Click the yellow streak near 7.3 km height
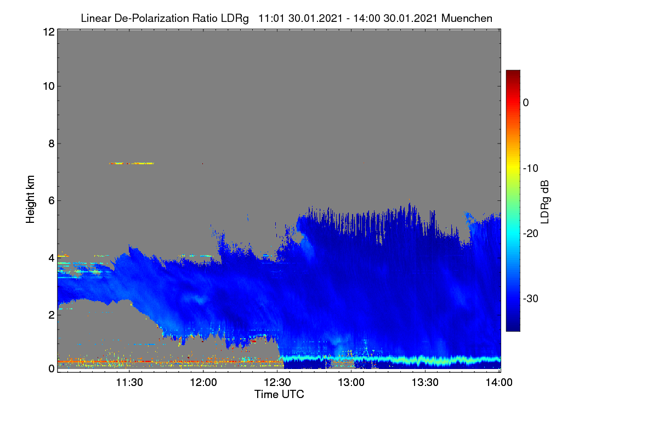 [132, 163]
